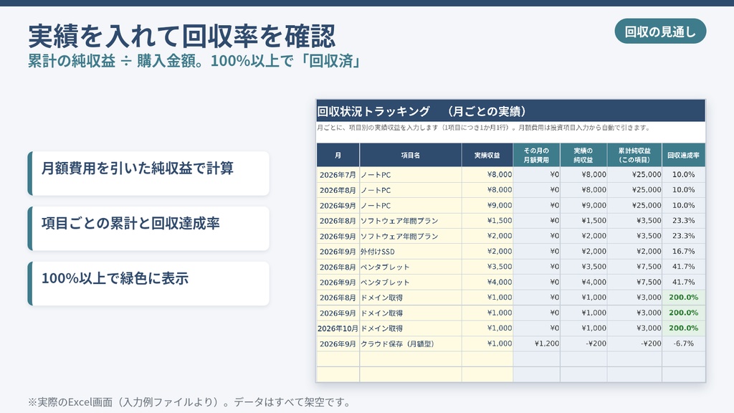
Task: Click 41.7% in the 2026年9月 ペンタブレット row
Action: pos(683,282)
